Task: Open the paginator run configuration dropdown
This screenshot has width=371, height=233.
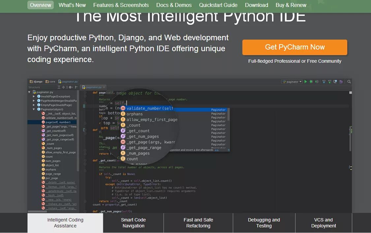Action: pyautogui.click(x=292, y=82)
